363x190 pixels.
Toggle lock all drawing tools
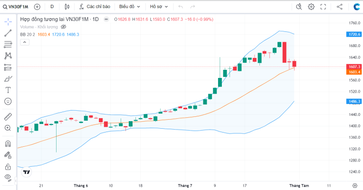8,167
